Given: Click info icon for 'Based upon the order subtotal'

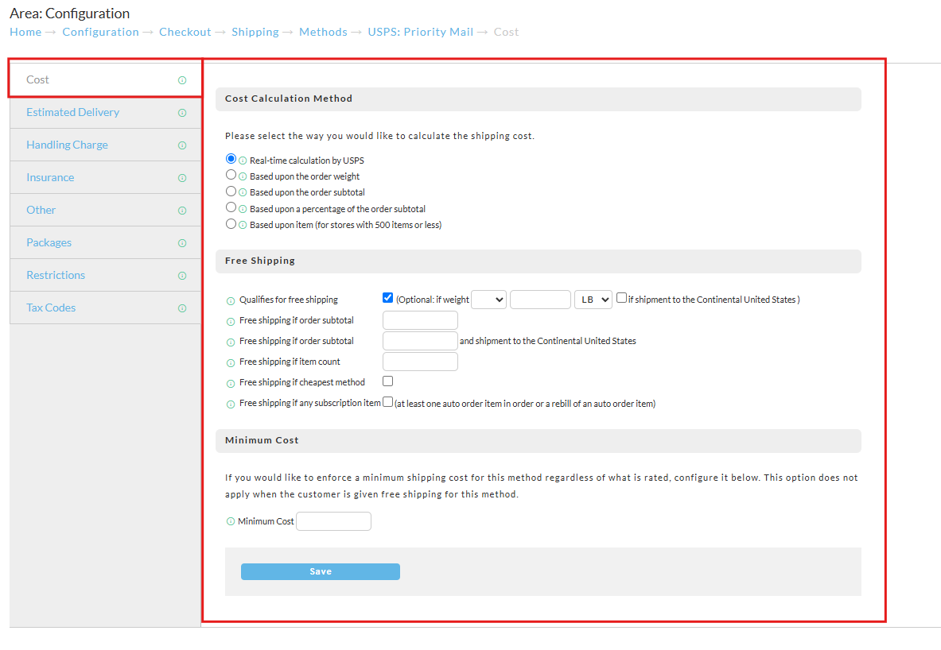Looking at the screenshot, I should click(243, 192).
